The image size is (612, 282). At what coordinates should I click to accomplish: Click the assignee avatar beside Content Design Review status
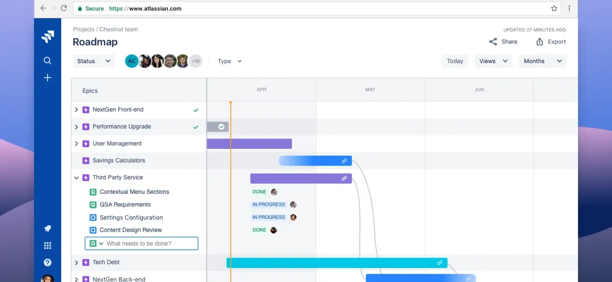coord(274,230)
